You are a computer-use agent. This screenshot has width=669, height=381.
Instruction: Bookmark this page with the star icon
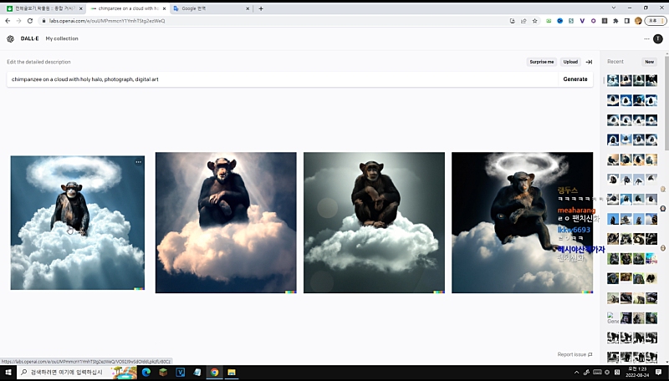(534, 21)
